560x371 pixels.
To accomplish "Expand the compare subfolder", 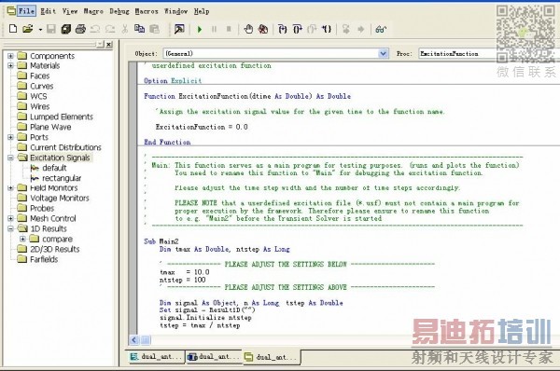I will click(22, 239).
